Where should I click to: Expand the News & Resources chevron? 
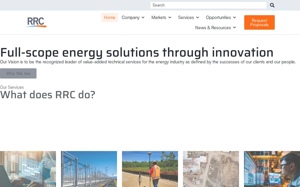pos(234,28)
